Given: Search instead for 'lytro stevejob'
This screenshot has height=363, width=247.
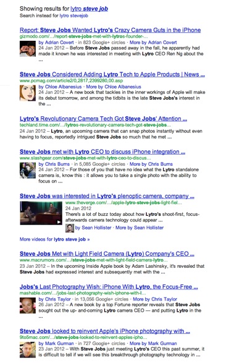Looking at the screenshot, I should [73, 15].
